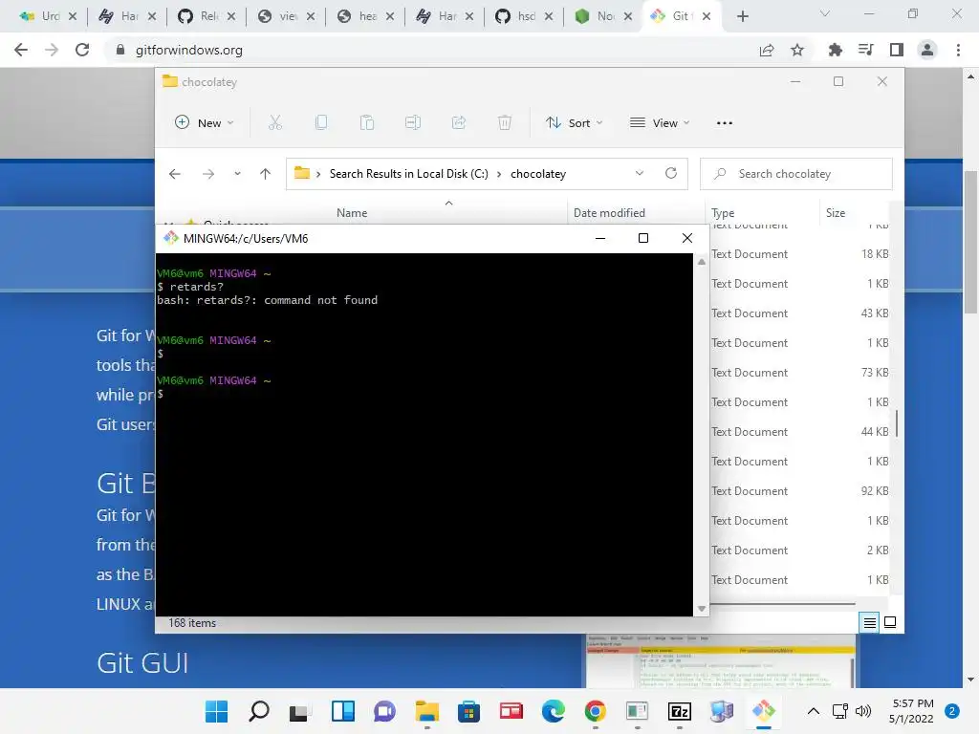The width and height of the screenshot is (979, 734).
Task: Expand Explorer's recent locations chevron
Action: [237, 174]
